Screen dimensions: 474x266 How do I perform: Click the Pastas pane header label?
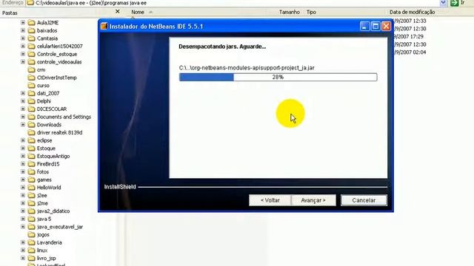click(10, 13)
